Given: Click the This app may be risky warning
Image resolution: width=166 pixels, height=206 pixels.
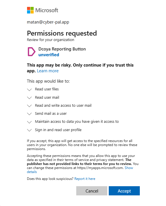Looking at the screenshot, I should tap(80, 68).
